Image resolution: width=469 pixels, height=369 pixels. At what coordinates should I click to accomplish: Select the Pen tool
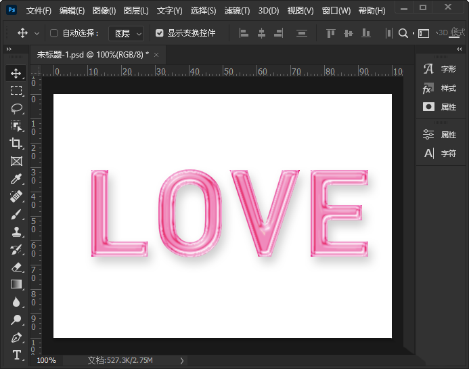click(16, 338)
